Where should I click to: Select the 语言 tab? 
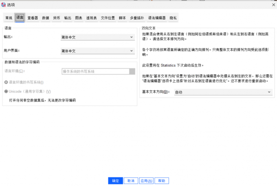[x=20, y=18]
